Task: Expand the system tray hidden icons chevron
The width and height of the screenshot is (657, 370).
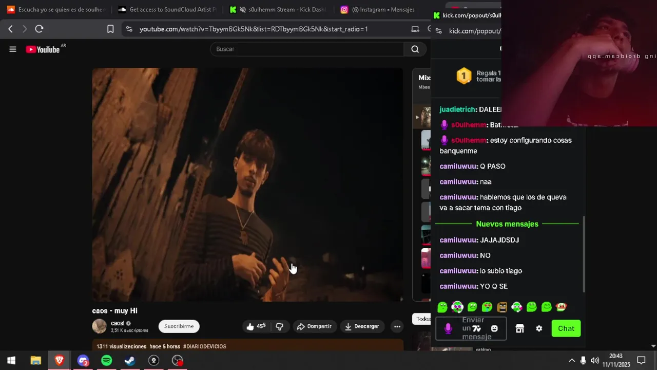Action: pos(571,361)
